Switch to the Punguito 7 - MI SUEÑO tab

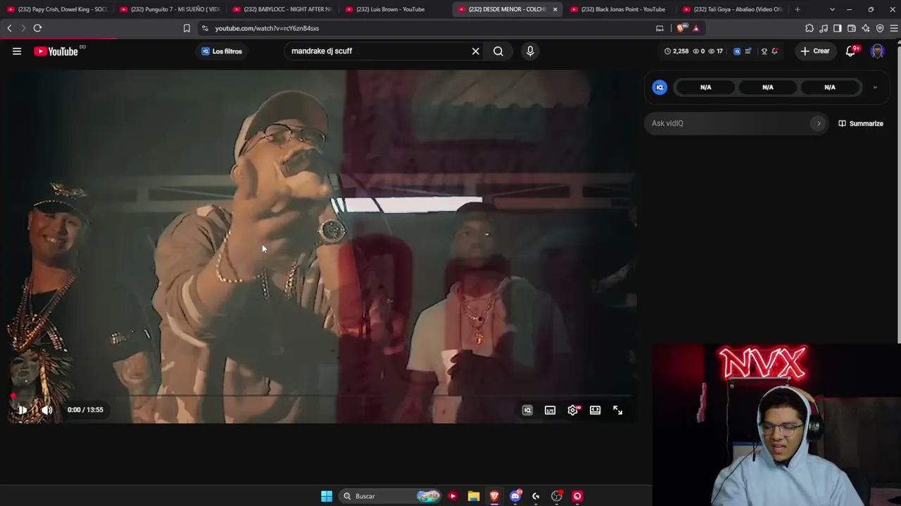(x=170, y=9)
